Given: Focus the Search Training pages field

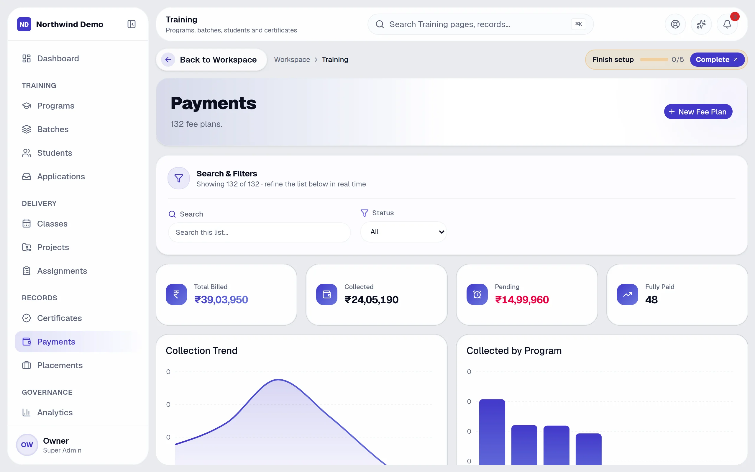Looking at the screenshot, I should [480, 24].
